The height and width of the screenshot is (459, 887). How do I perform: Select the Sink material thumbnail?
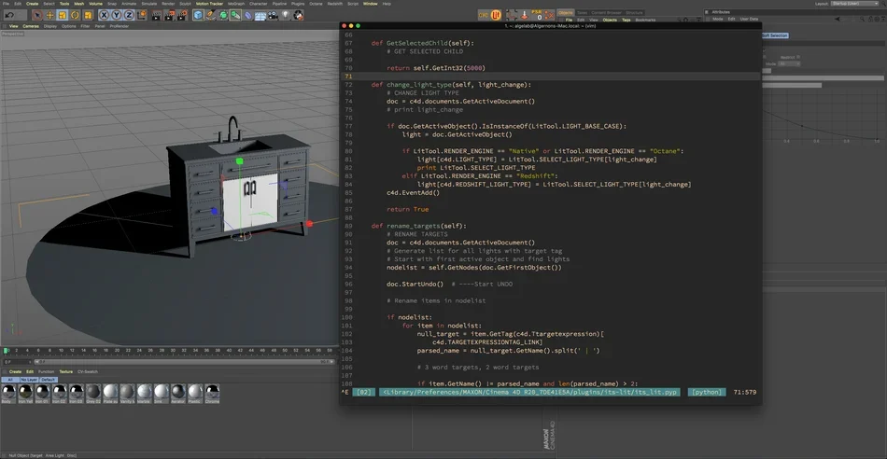pyautogui.click(x=162, y=394)
